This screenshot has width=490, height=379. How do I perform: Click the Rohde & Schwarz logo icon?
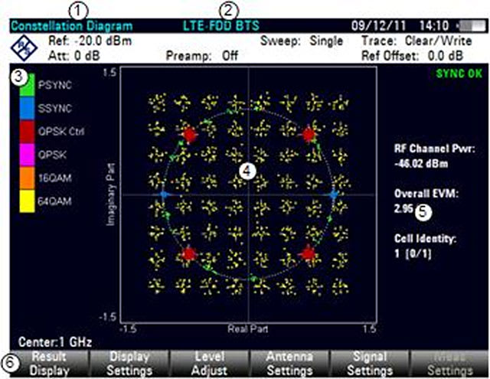(x=24, y=48)
